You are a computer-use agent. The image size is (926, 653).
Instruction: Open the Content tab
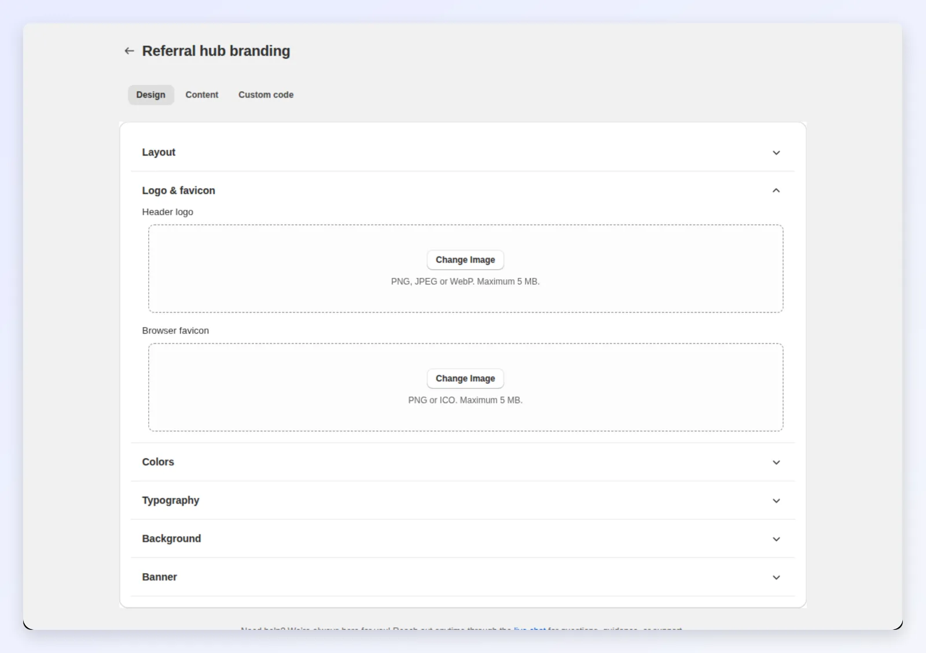(x=202, y=95)
